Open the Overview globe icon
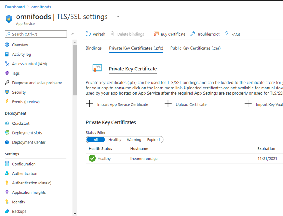283x216 pixels. [x=7, y=45]
